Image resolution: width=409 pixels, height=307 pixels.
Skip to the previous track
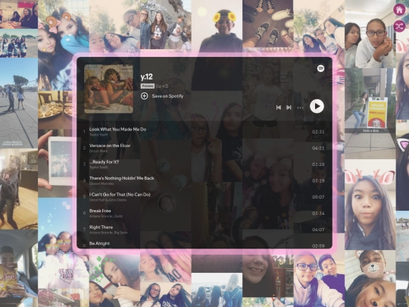coord(279,108)
